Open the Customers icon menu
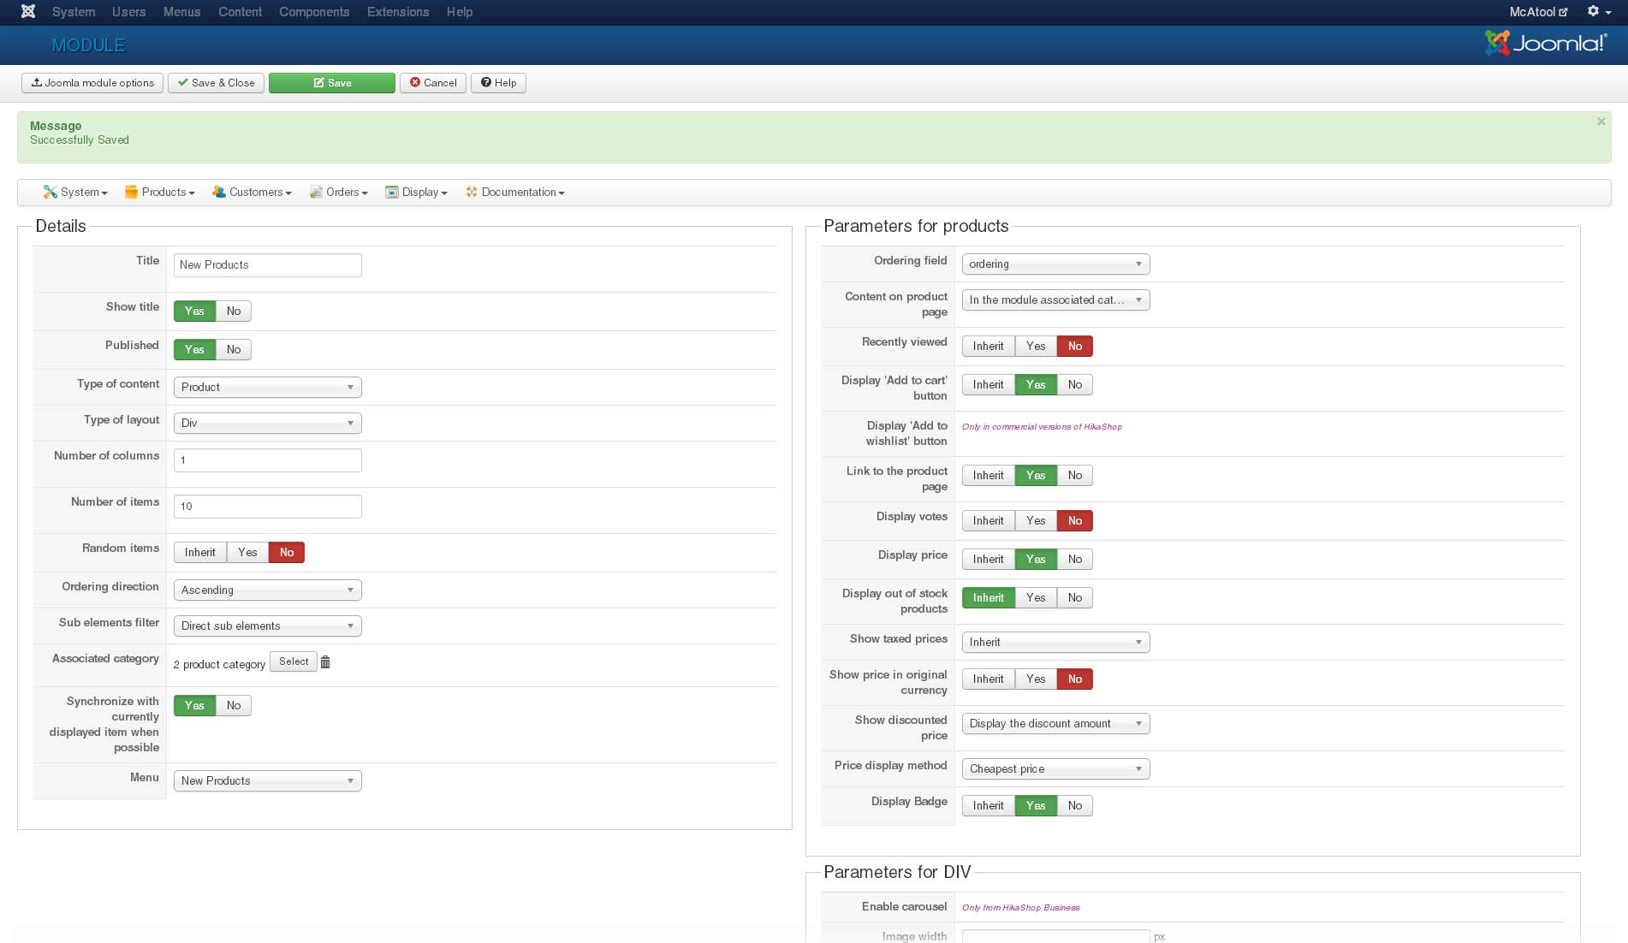The height and width of the screenshot is (943, 1628). 252,193
